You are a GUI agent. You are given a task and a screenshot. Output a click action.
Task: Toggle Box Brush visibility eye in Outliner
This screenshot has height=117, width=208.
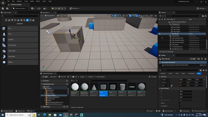coord(160,34)
